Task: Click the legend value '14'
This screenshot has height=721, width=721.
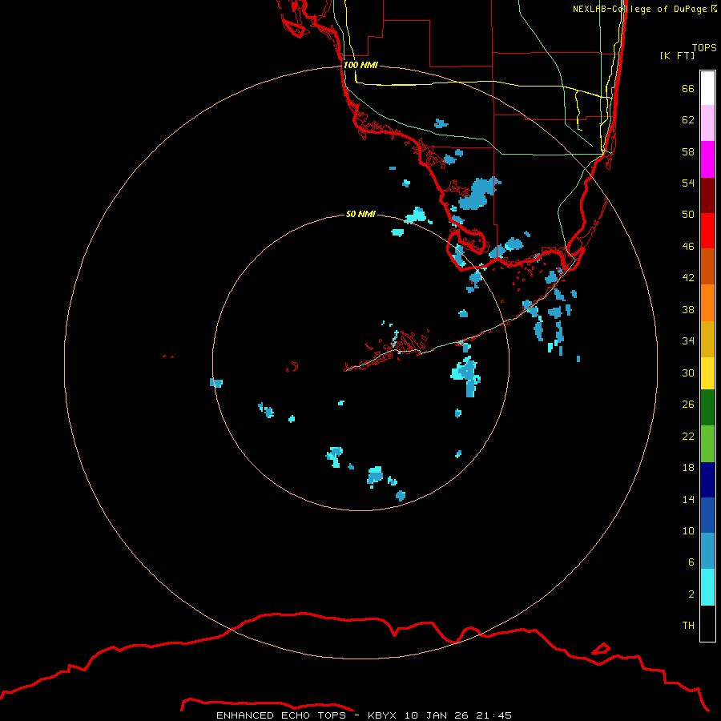Action: coord(688,499)
